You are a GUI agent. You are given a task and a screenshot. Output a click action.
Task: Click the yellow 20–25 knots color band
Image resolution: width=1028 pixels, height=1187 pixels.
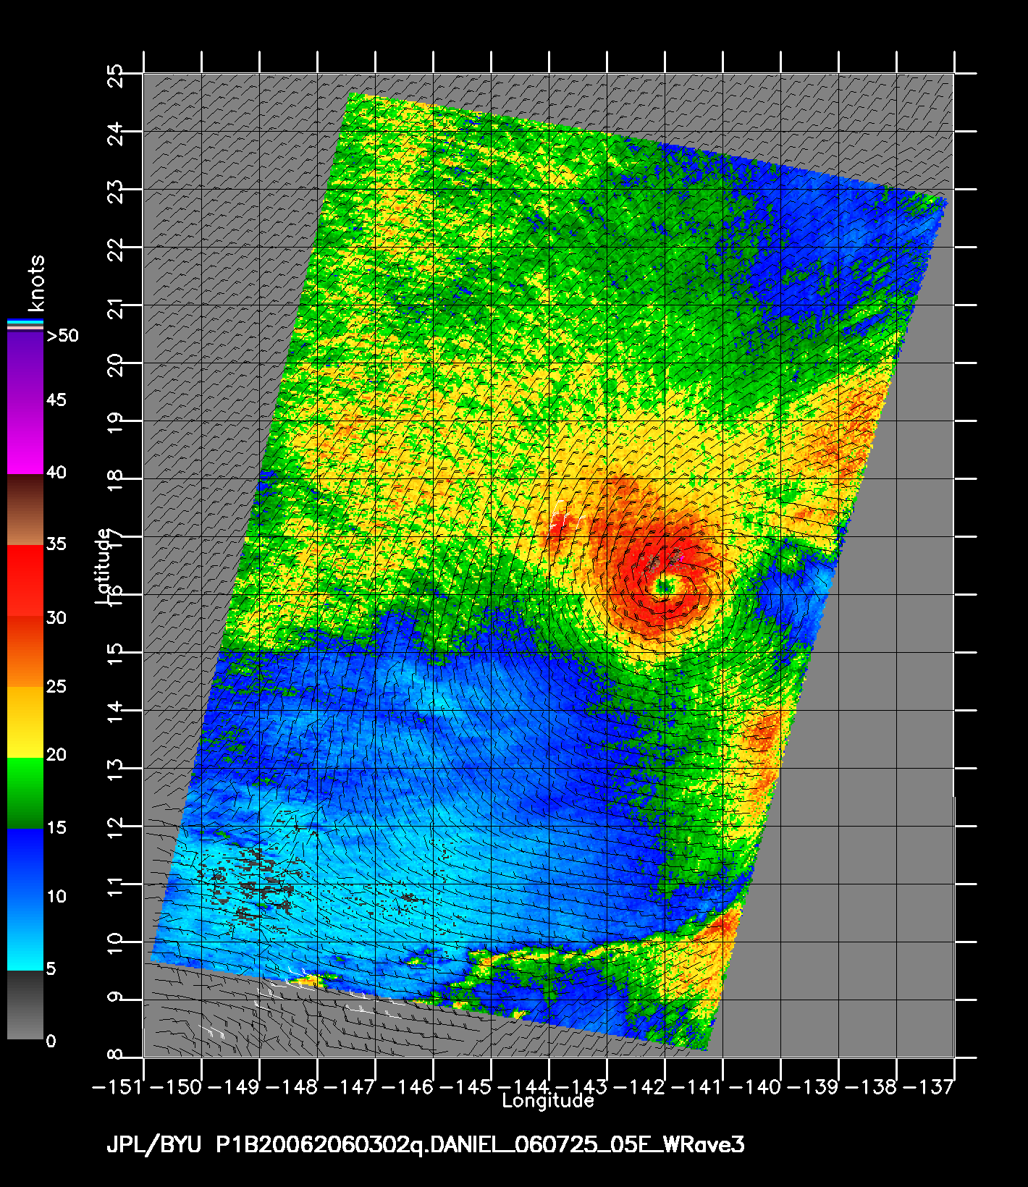[25, 722]
